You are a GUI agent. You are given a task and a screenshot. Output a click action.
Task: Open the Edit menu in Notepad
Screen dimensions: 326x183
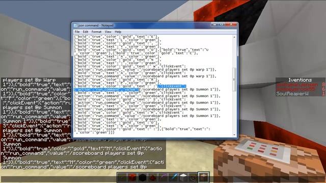86,32
